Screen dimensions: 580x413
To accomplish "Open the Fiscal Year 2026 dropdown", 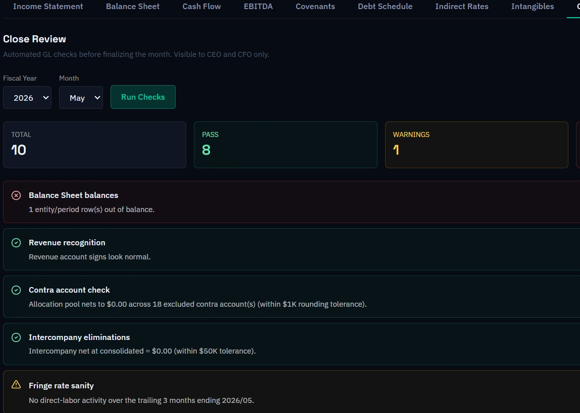I will click(27, 97).
